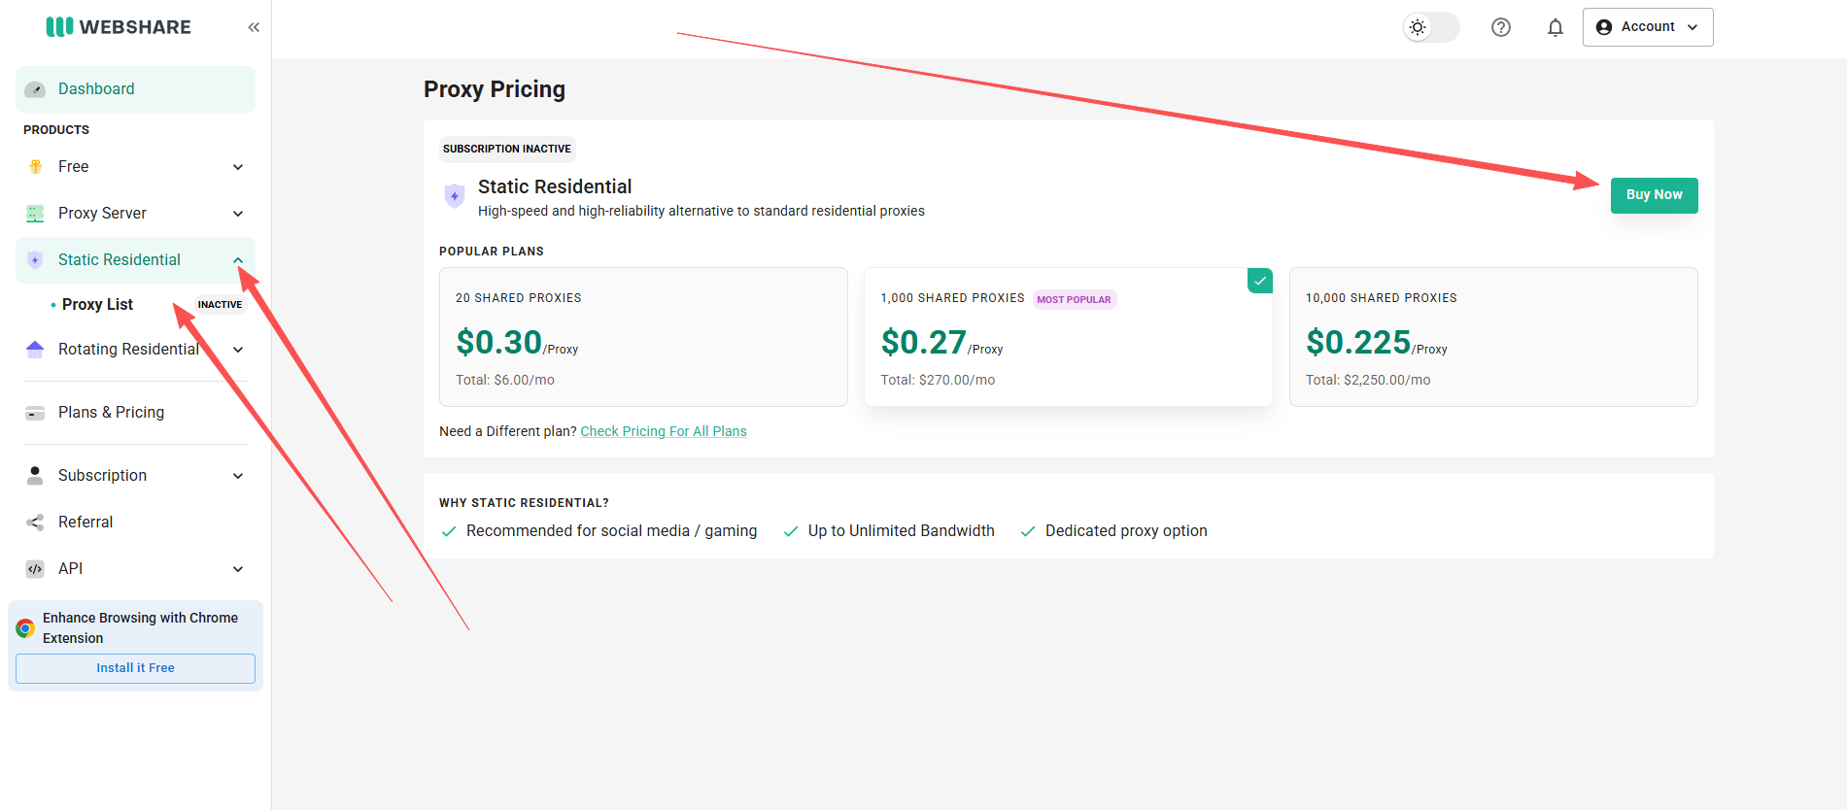Screen dimensions: 1847x810
Task: Click the Free gift icon
Action: coord(35,167)
